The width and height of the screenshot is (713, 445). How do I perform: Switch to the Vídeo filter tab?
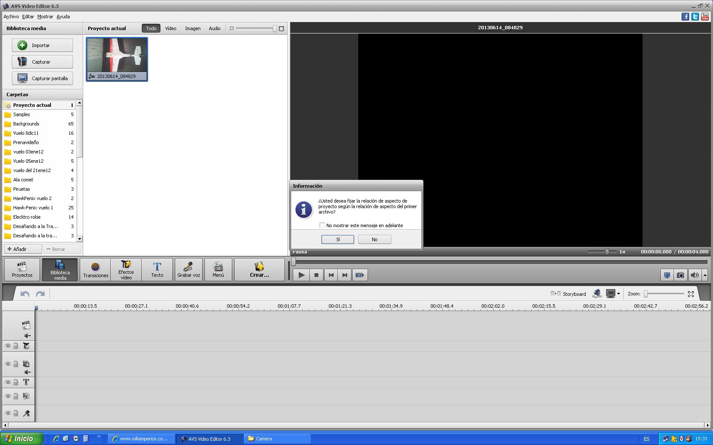pyautogui.click(x=171, y=28)
